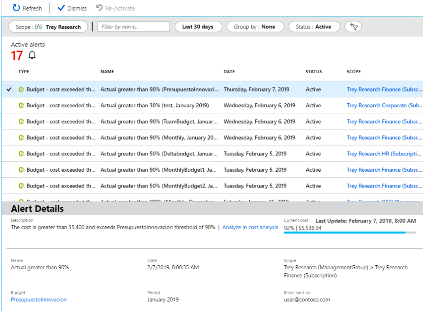Sort by the TYPE column header
The image size is (423, 311).
24,72
